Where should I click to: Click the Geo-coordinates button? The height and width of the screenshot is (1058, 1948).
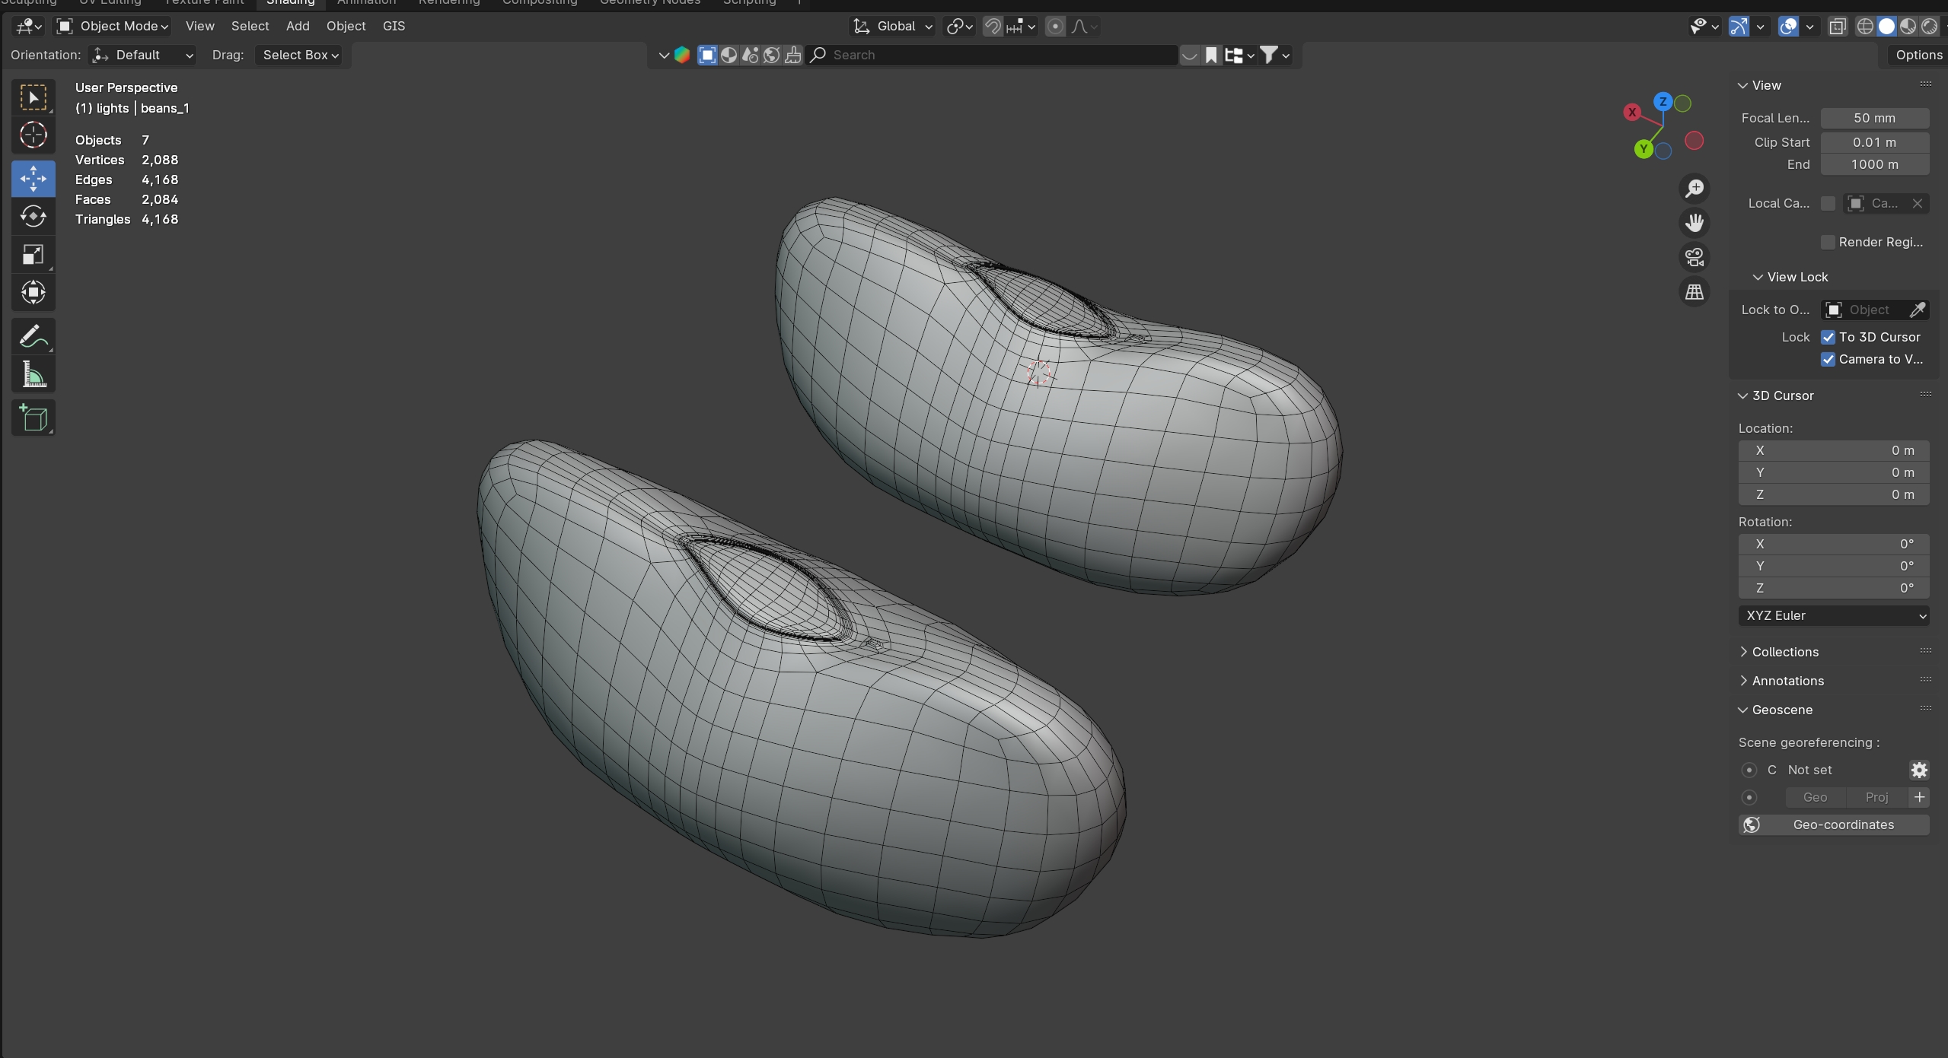(1833, 824)
